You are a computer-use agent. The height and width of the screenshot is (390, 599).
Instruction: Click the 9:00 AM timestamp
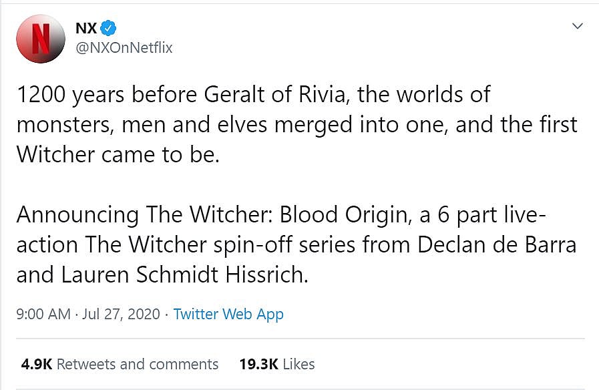tap(43, 314)
